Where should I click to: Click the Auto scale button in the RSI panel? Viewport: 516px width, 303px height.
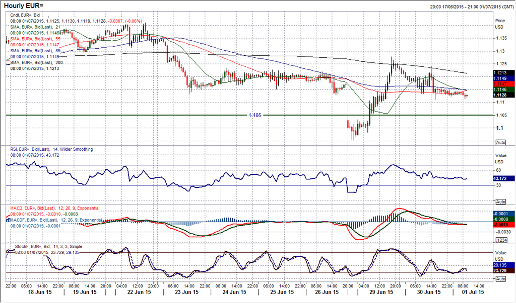pos(500,201)
